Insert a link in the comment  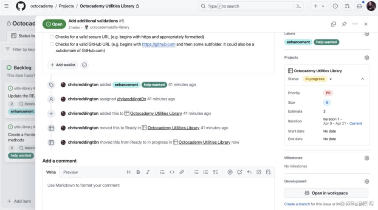[x=181, y=172]
